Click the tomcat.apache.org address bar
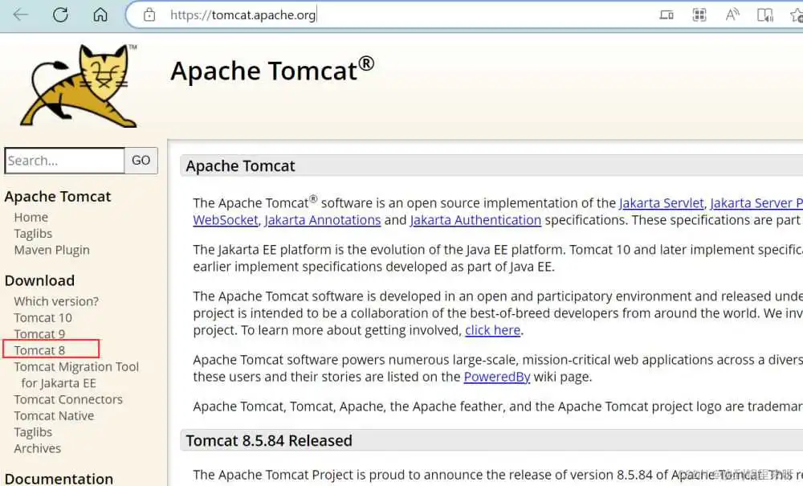This screenshot has width=803, height=486. 243,14
